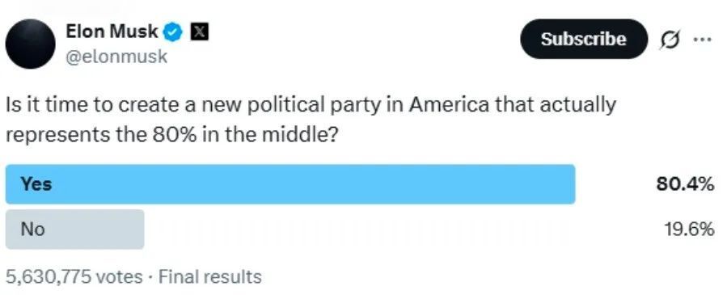Screen dimensions: 727x295
Task: Click the 5,630,775 votes count
Action: coord(74,277)
